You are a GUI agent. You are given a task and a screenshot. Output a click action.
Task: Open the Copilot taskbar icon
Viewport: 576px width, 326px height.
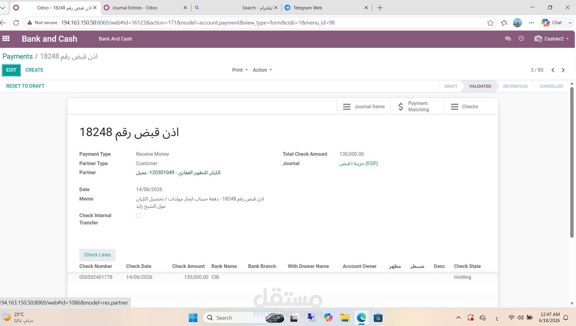[x=328, y=318]
